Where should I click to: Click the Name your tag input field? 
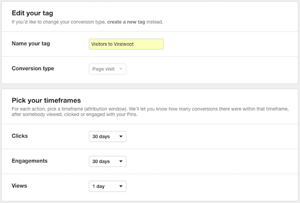126,44
